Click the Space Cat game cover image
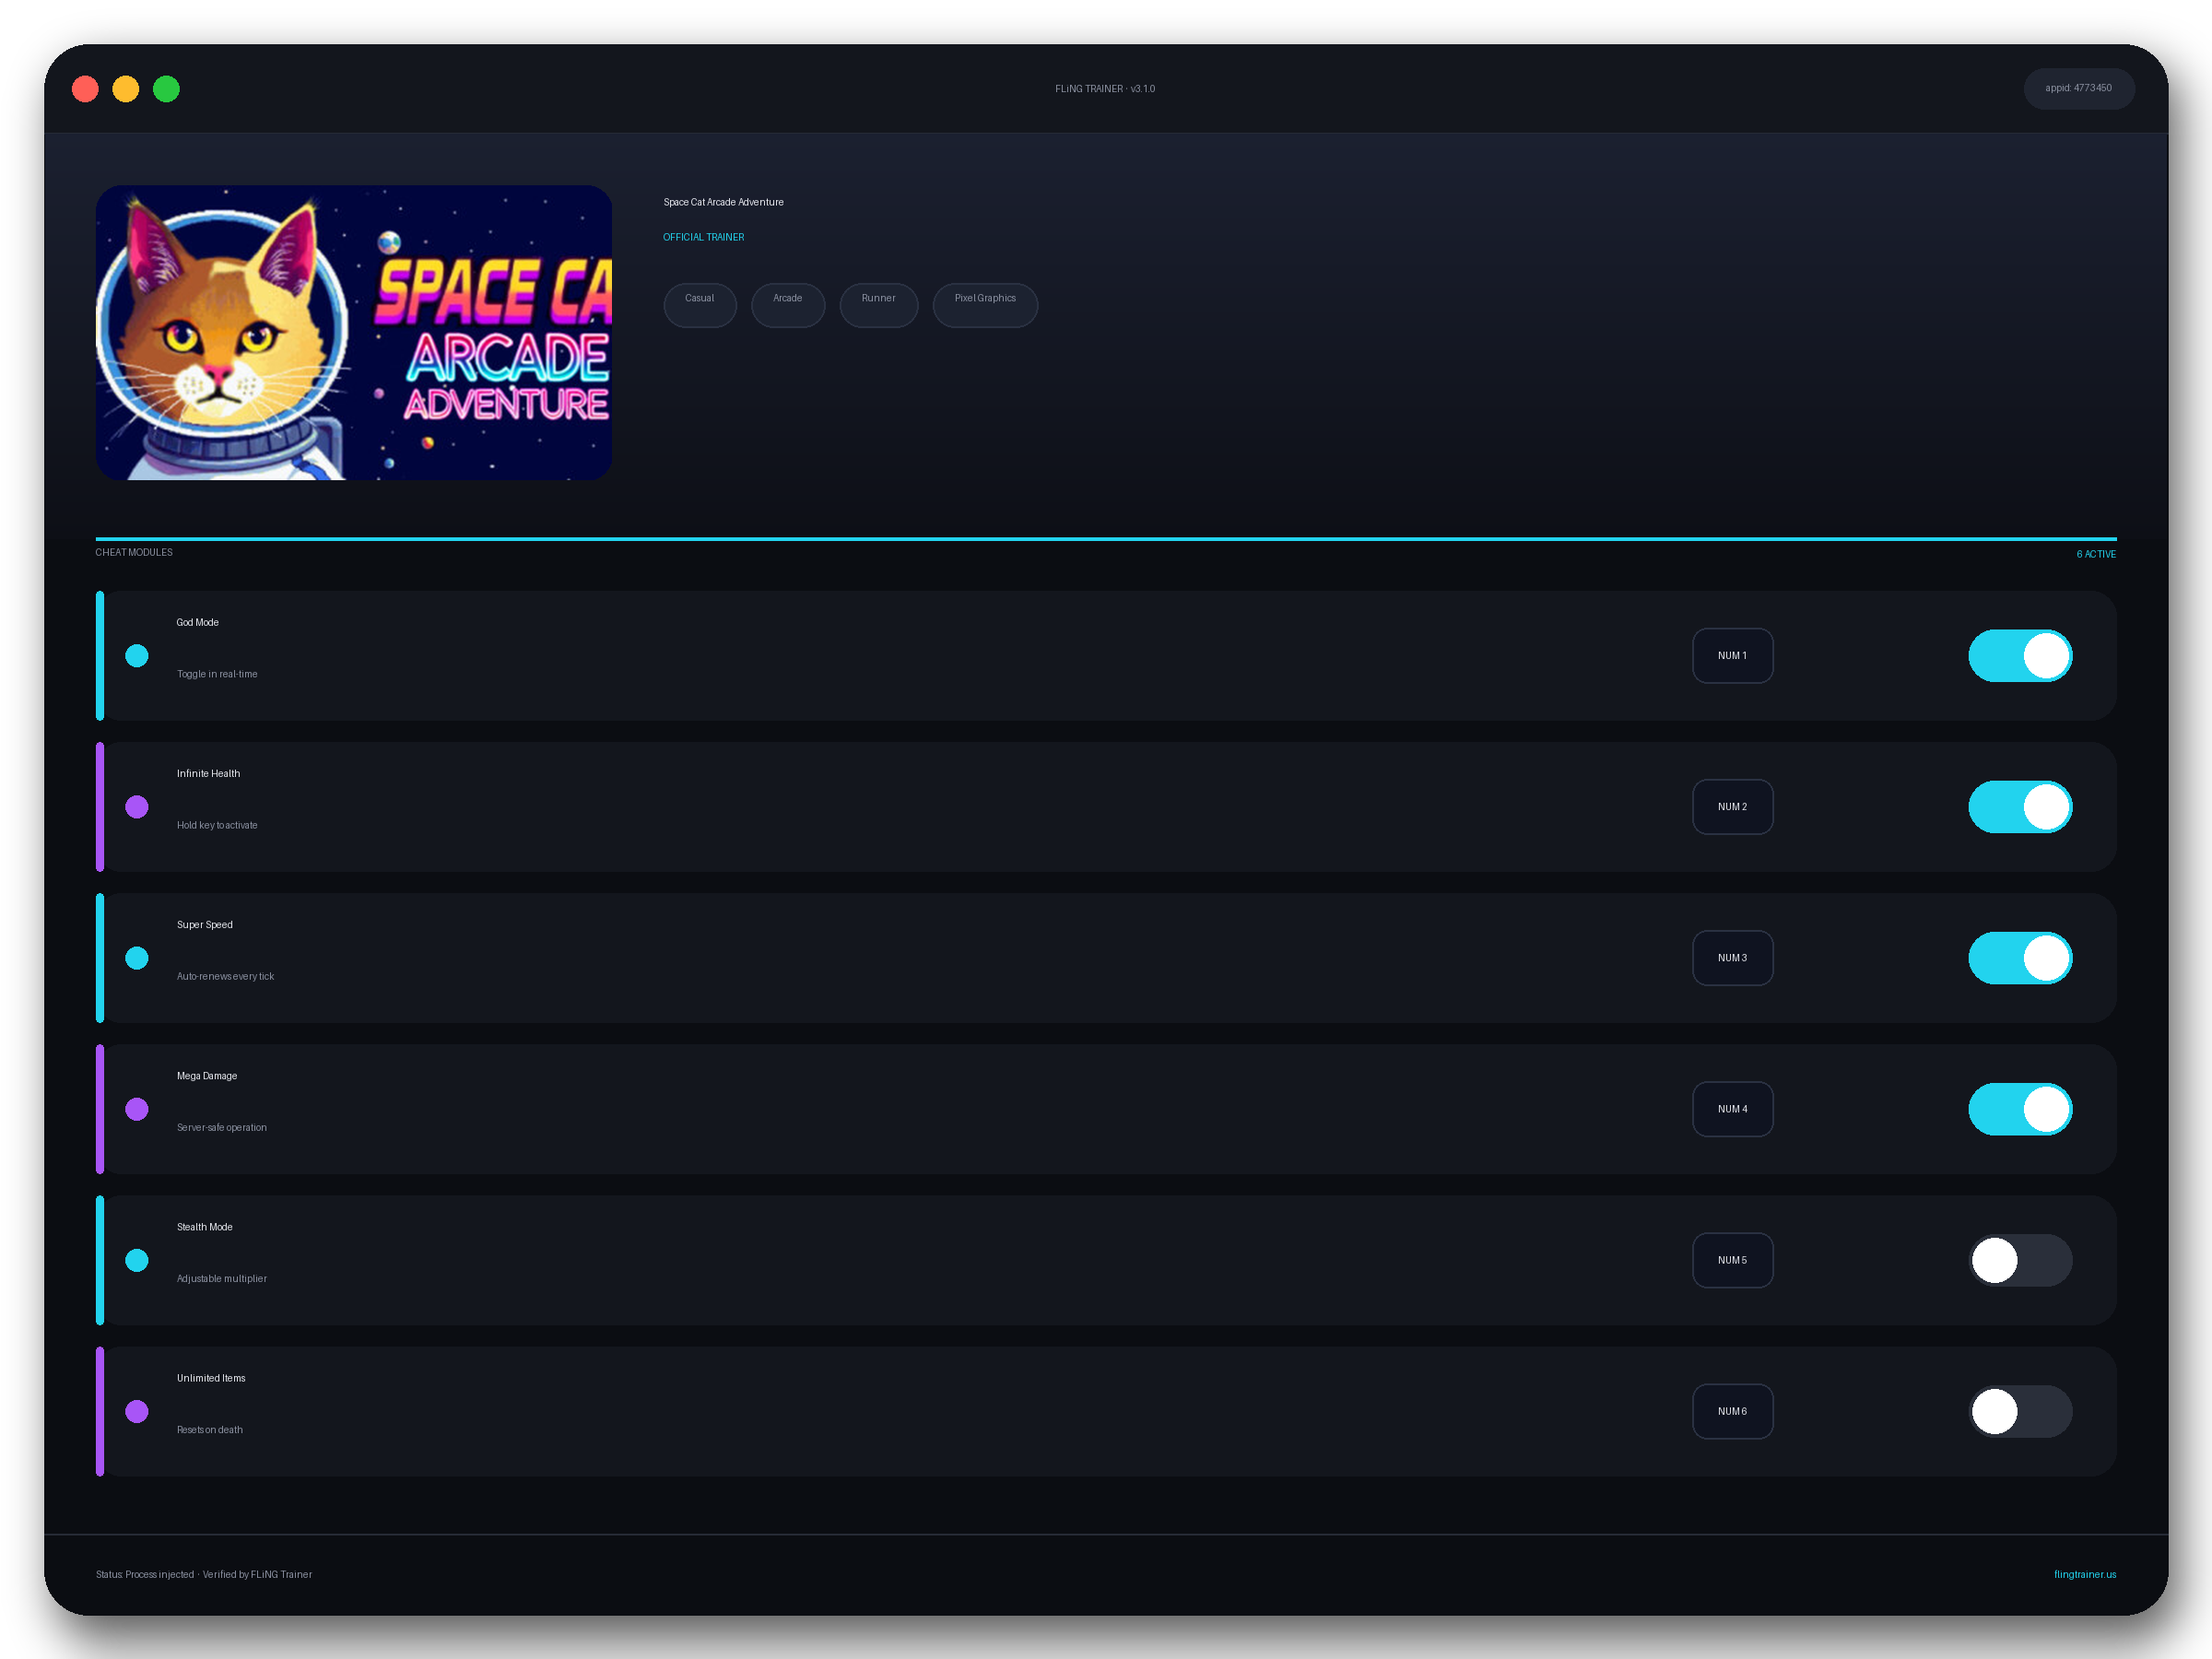The height and width of the screenshot is (1659, 2212). pyautogui.click(x=354, y=332)
